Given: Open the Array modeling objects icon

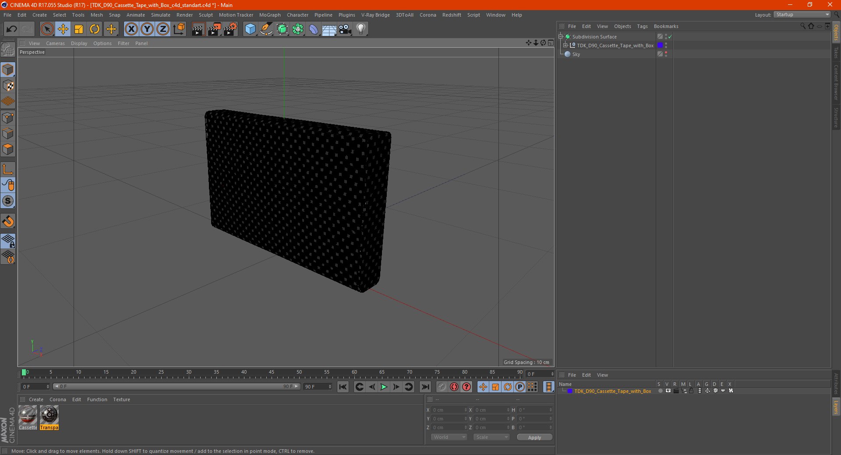Looking at the screenshot, I should 298,29.
